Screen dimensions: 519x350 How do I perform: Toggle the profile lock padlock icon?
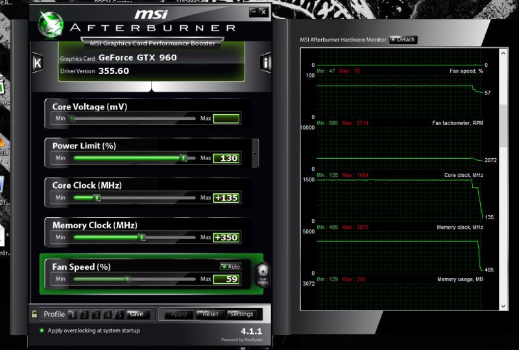click(x=34, y=314)
